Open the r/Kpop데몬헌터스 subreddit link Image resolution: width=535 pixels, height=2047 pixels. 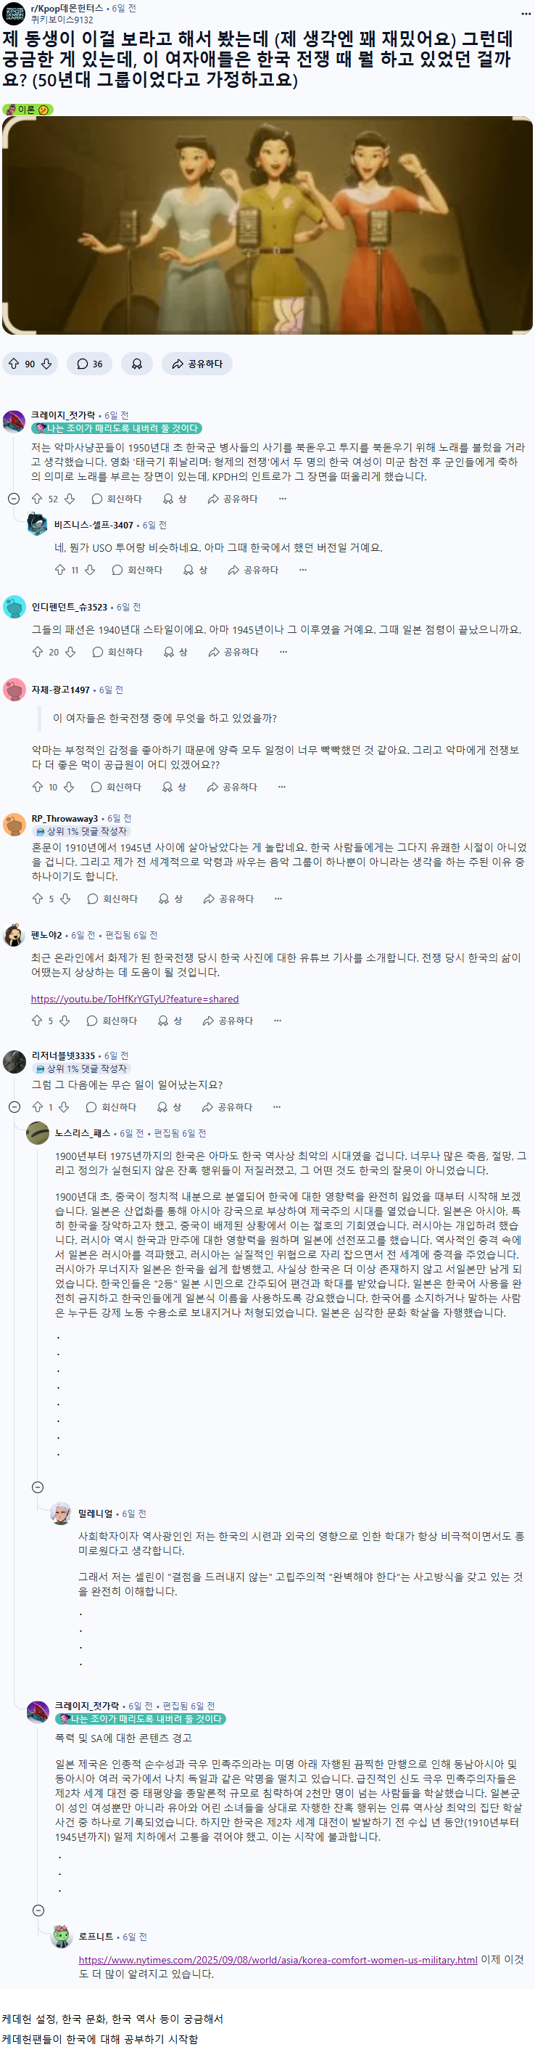[67, 8]
